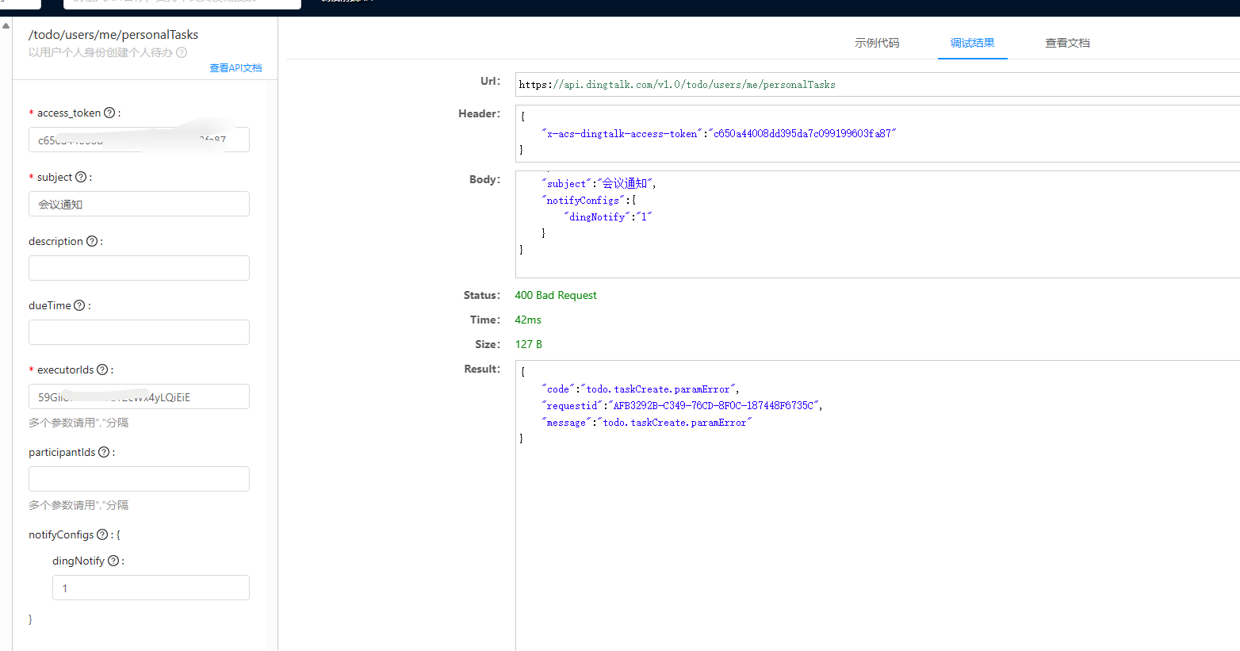
Task: Click the hint text below participantIds field
Action: pyautogui.click(x=78, y=505)
